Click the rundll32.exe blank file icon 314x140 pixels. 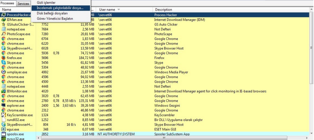(x=3, y=120)
